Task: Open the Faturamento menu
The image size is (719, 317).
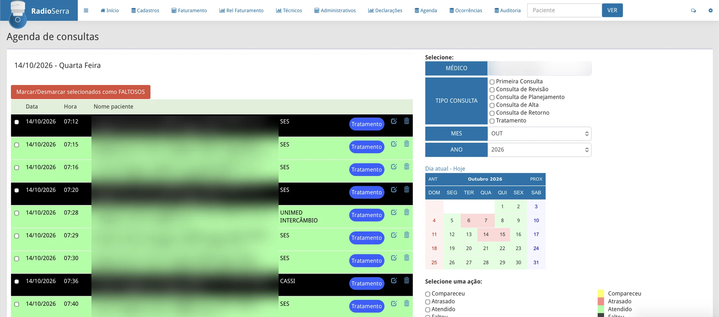Action: point(189,10)
